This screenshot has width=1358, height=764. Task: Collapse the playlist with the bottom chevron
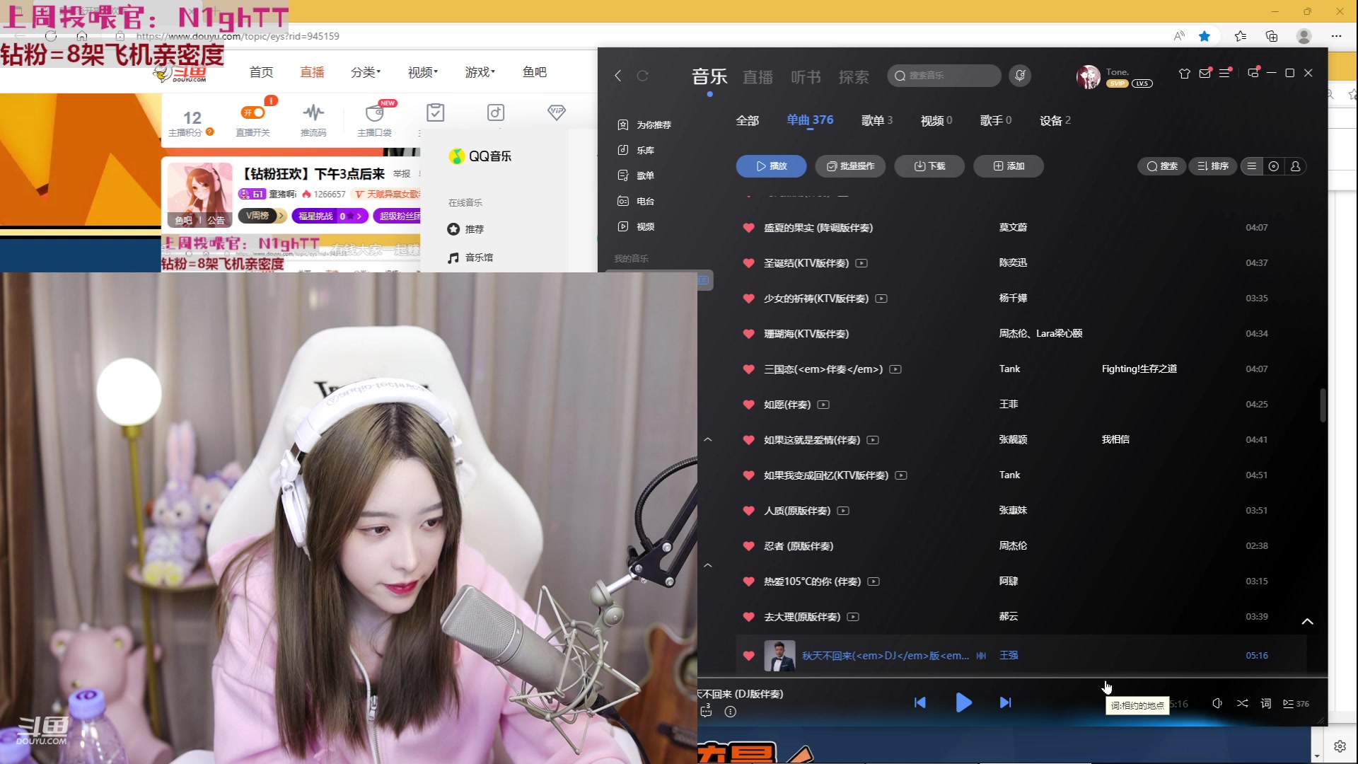[1307, 621]
